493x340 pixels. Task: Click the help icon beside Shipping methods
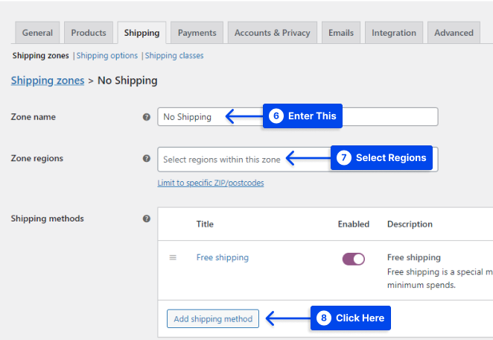[146, 218]
